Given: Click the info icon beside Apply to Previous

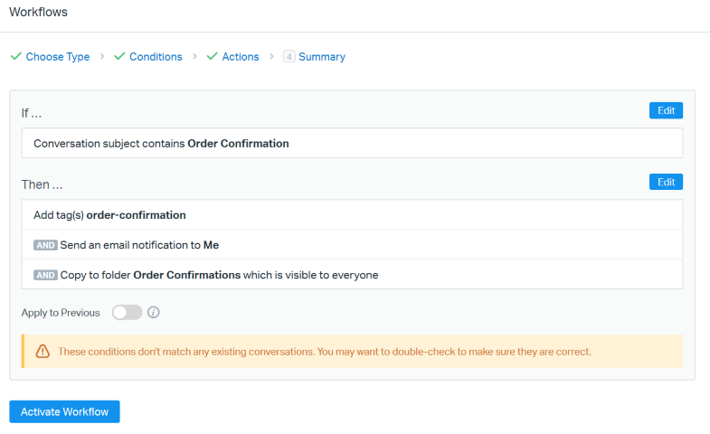Looking at the screenshot, I should 154,313.
